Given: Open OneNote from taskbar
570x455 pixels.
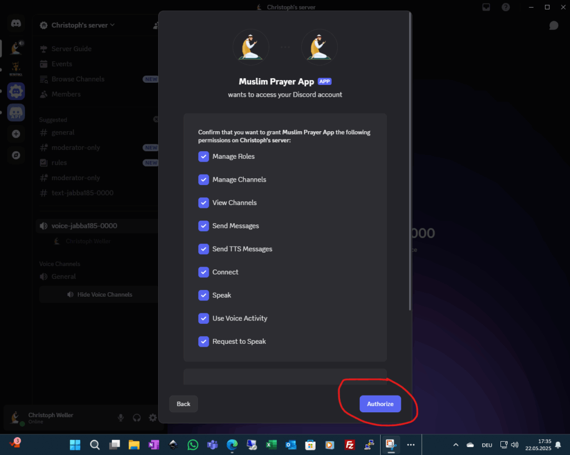Looking at the screenshot, I should click(154, 445).
